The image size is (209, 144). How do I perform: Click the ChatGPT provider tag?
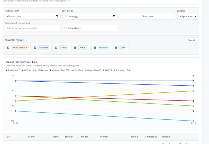pos(83,48)
